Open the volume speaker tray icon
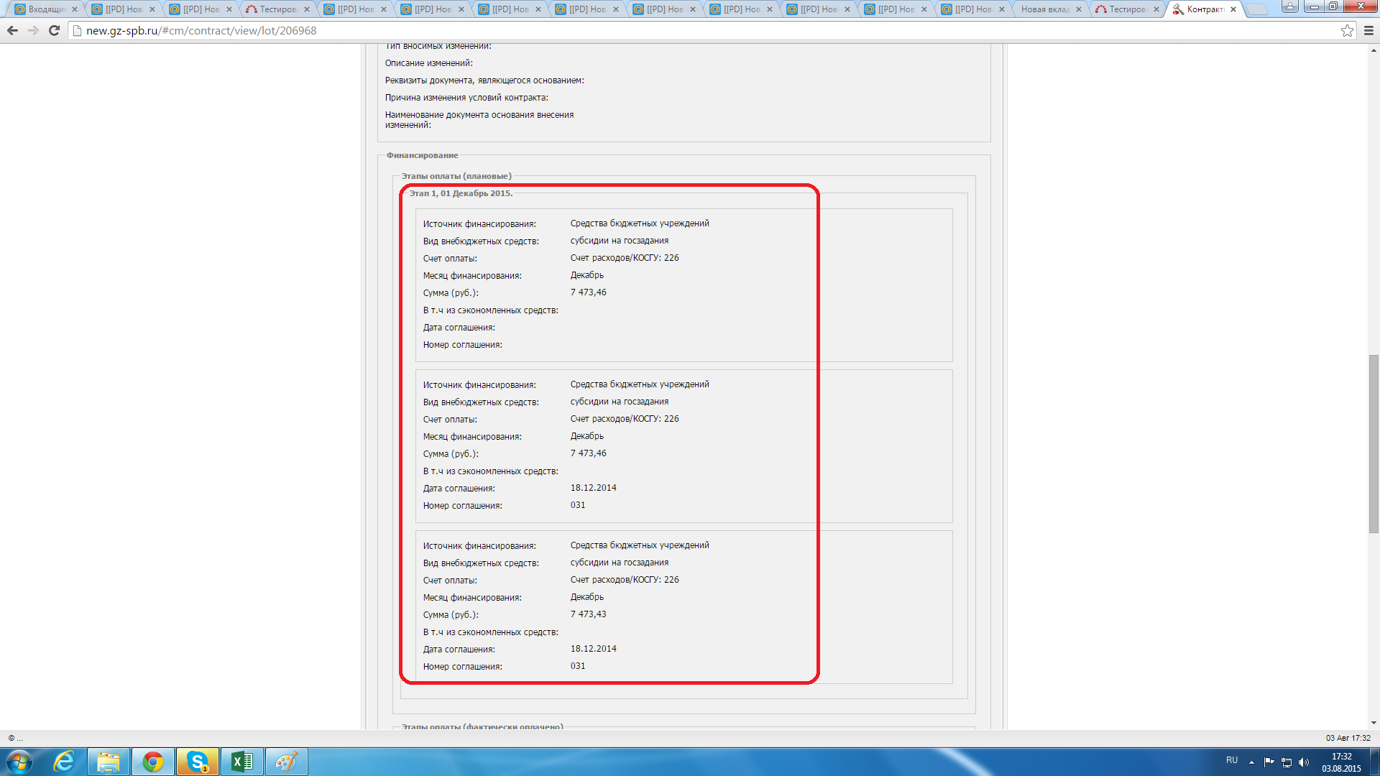The height and width of the screenshot is (776, 1380). coord(1304,762)
